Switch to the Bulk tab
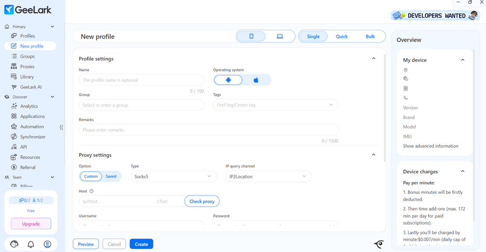 tap(370, 37)
